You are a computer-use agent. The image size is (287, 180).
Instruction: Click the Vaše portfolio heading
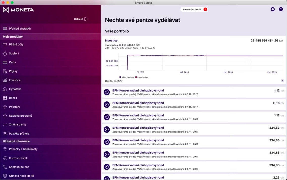click(x=117, y=31)
